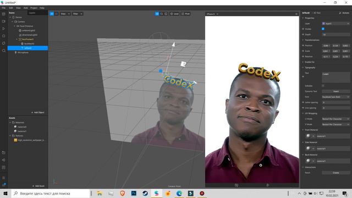352x198 pixels.
Task: Toggle Local coordinate mode
Action: 174,14
